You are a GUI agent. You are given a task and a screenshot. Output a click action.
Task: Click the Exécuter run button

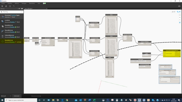tap(16, 96)
